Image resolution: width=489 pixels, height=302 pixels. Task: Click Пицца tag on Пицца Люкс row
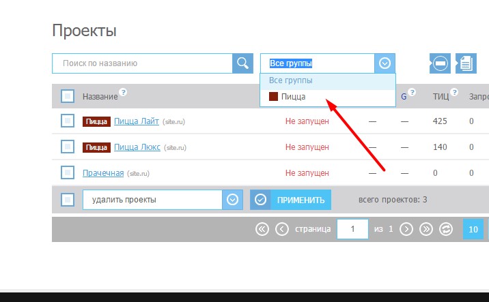click(x=96, y=147)
